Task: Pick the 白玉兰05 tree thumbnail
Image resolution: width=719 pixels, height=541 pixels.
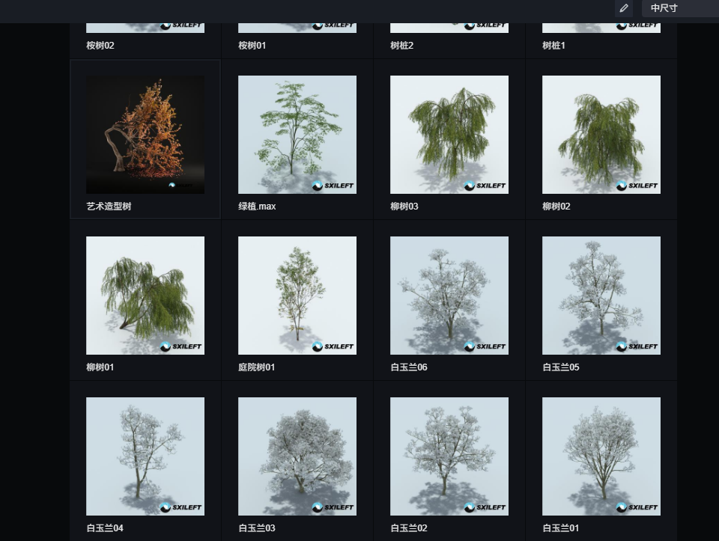Action: 601,296
